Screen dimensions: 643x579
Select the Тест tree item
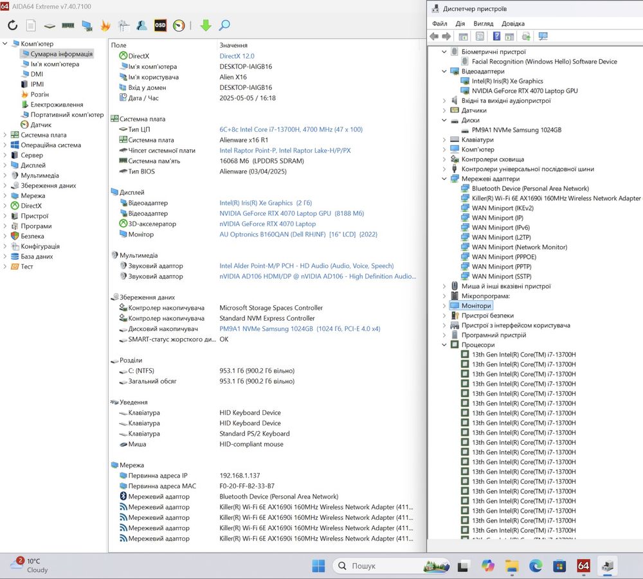(26, 266)
